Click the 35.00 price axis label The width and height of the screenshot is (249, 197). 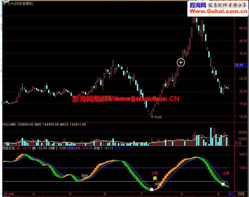coord(243,53)
